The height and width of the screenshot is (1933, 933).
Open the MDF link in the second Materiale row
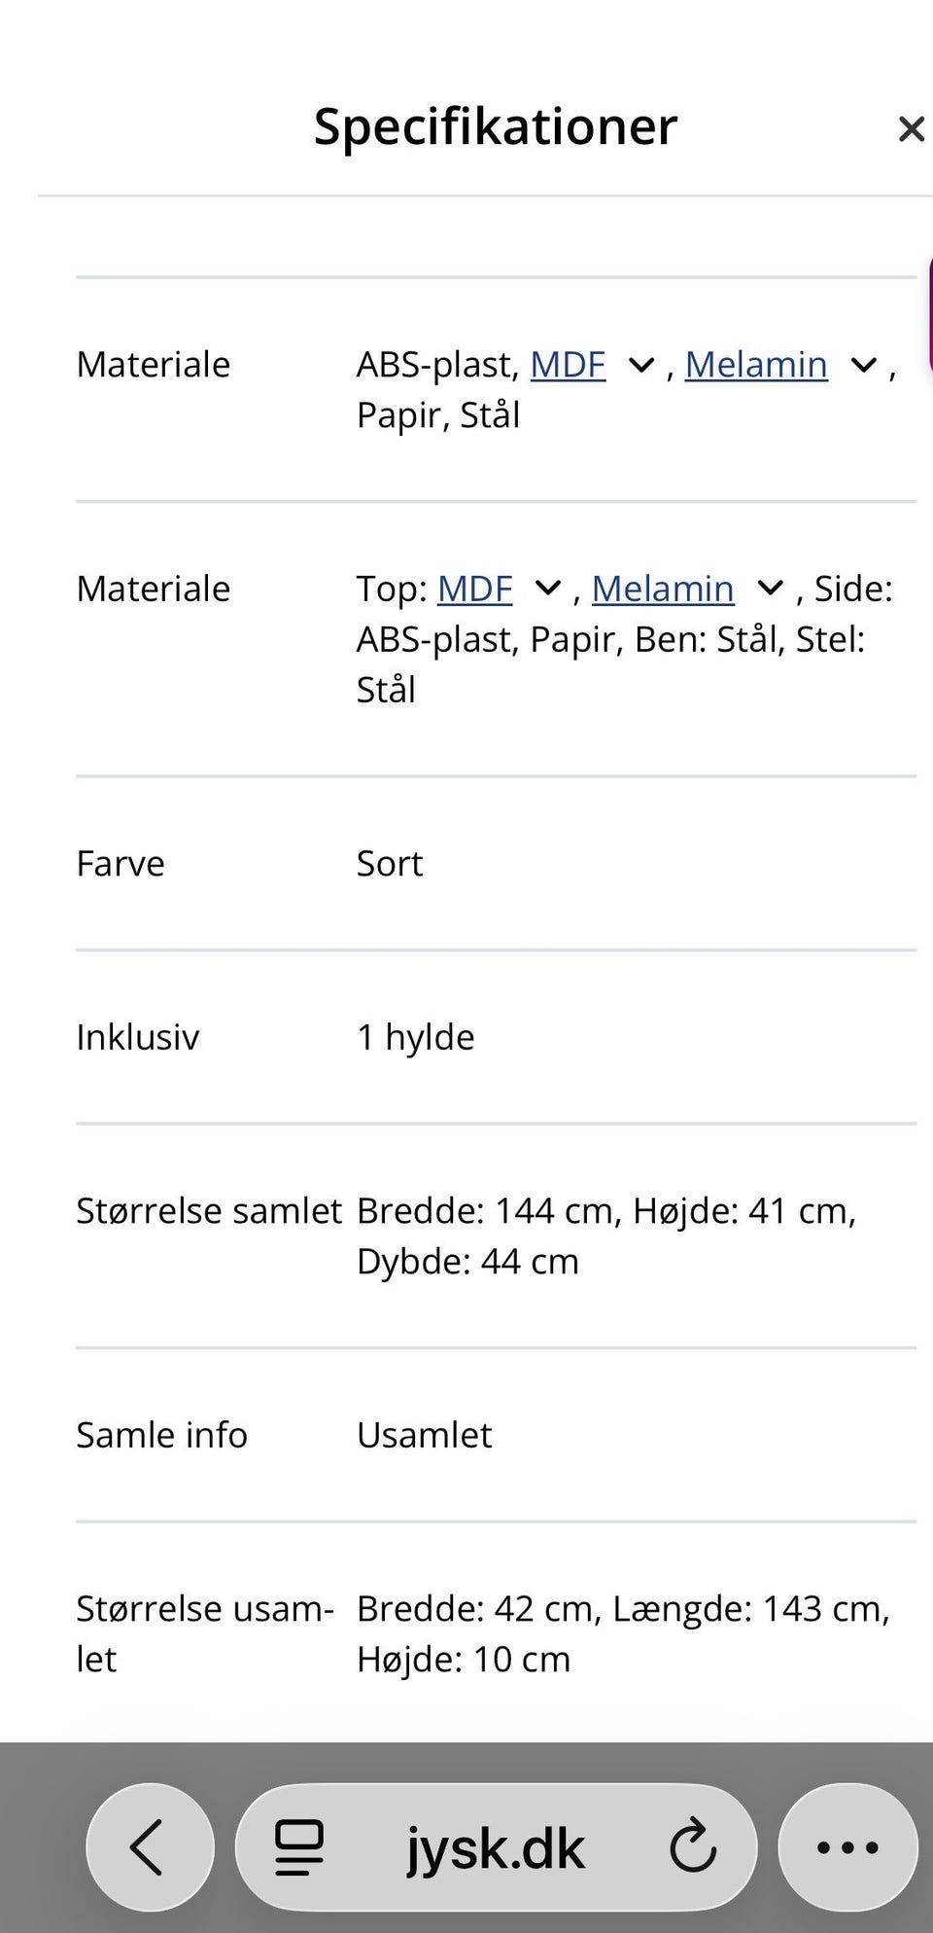pyautogui.click(x=475, y=589)
